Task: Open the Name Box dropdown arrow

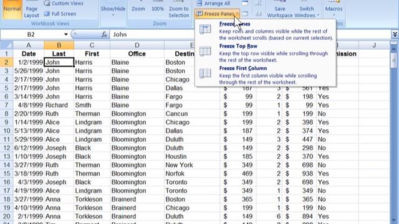Action: [65, 34]
